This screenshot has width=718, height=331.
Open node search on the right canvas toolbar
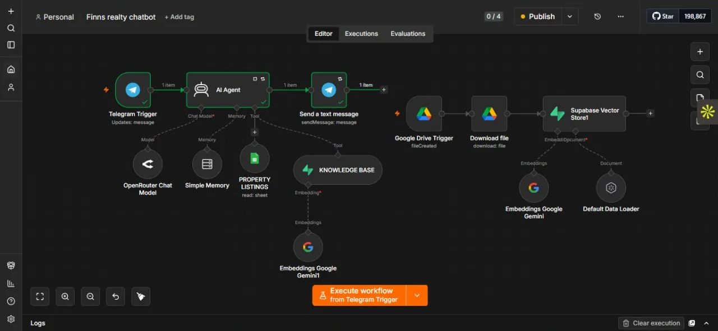(x=699, y=74)
